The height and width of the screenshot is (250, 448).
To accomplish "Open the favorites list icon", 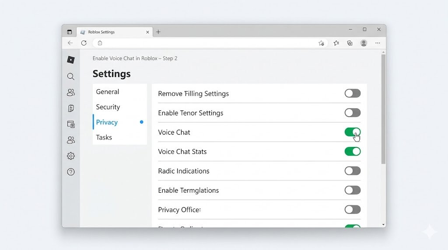I will (x=336, y=43).
